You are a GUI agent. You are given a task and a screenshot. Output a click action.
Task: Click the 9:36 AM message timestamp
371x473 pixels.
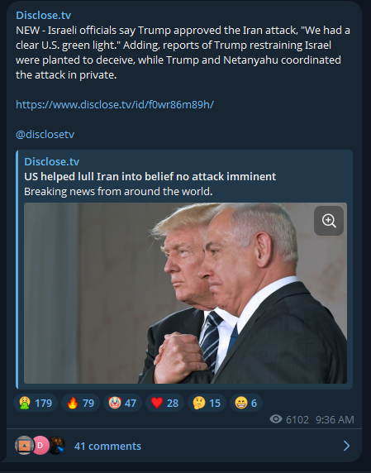point(335,420)
